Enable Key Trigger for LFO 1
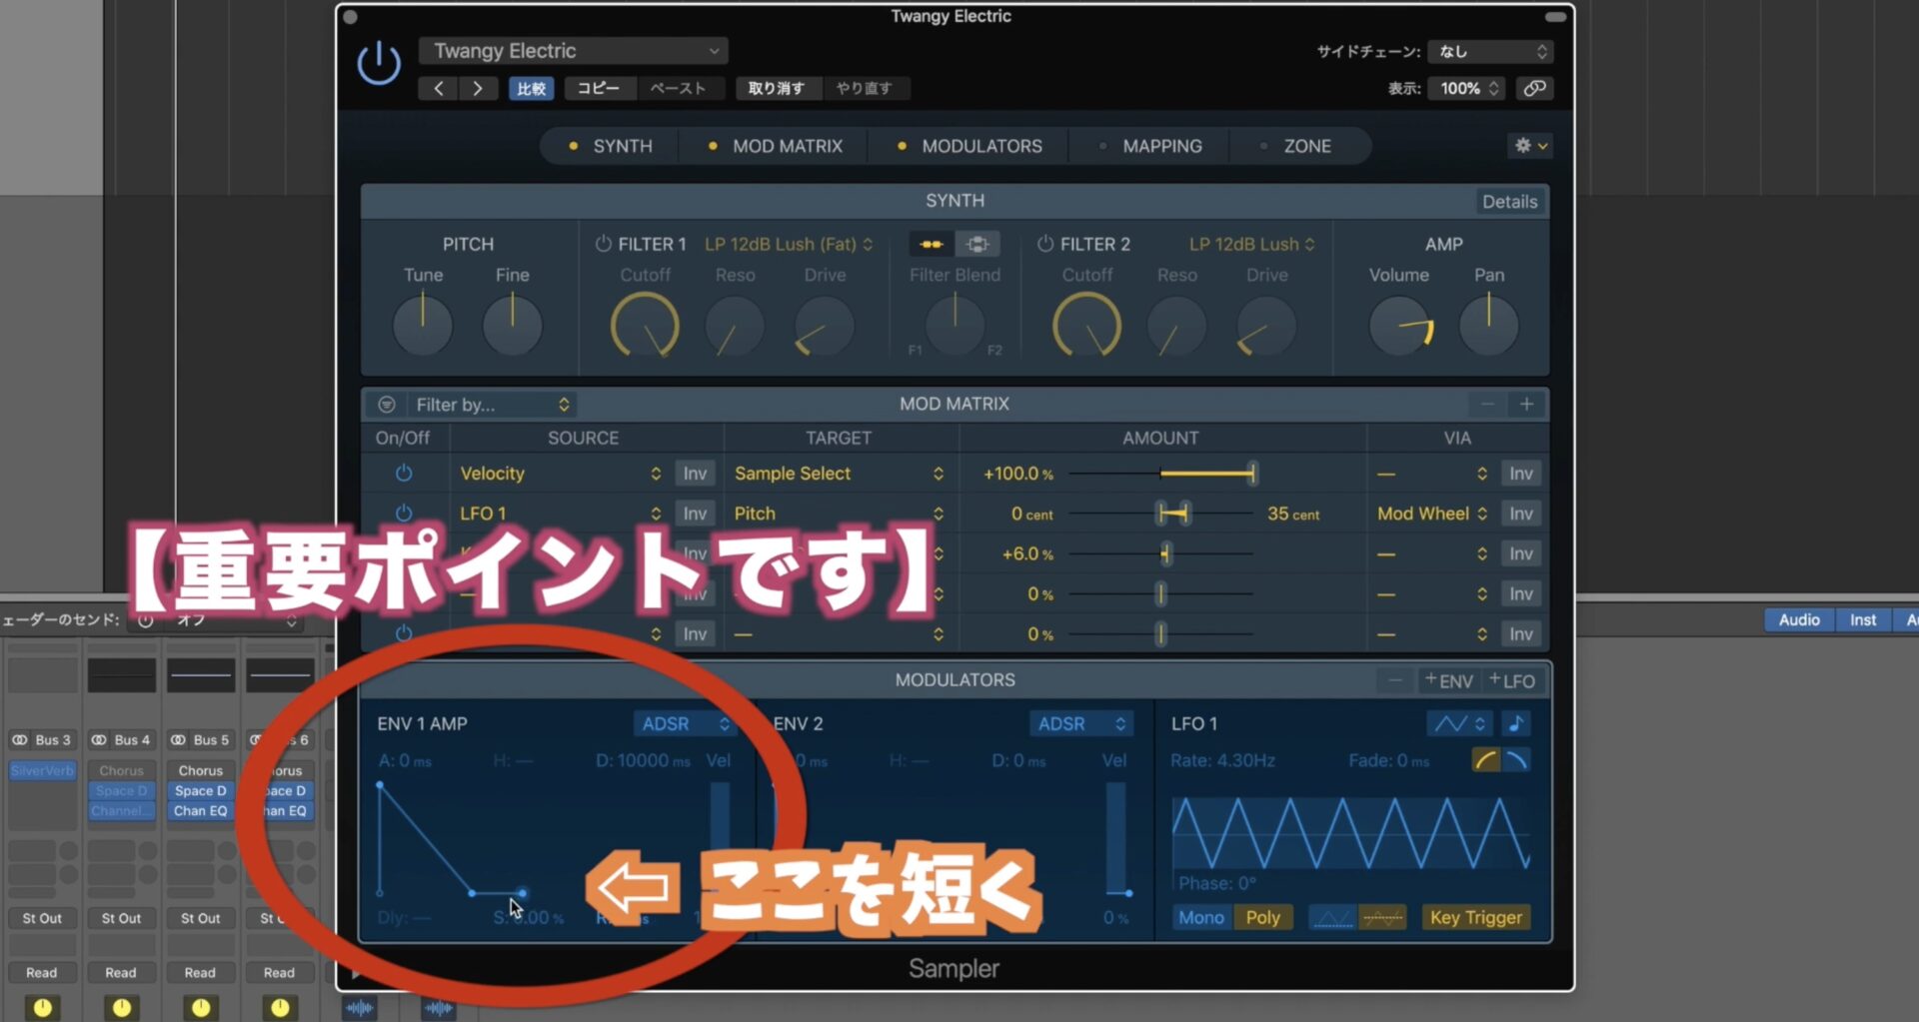 [1476, 916]
